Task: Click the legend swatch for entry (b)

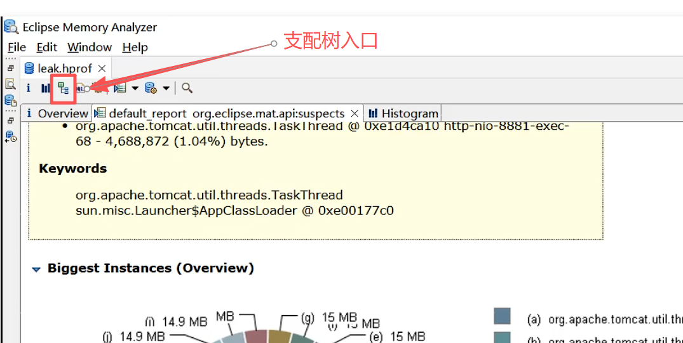Action: point(502,337)
